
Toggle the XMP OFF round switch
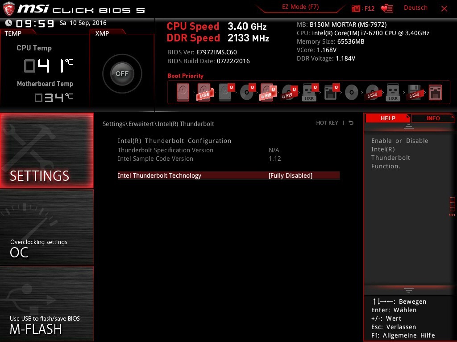122,73
